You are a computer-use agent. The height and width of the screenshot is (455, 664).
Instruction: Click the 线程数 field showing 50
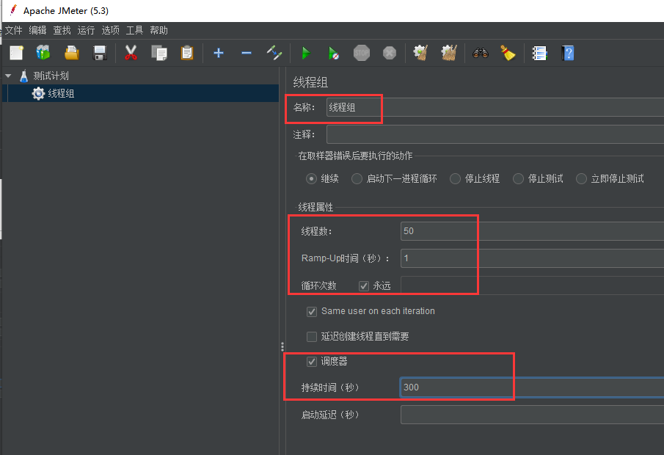click(x=533, y=231)
